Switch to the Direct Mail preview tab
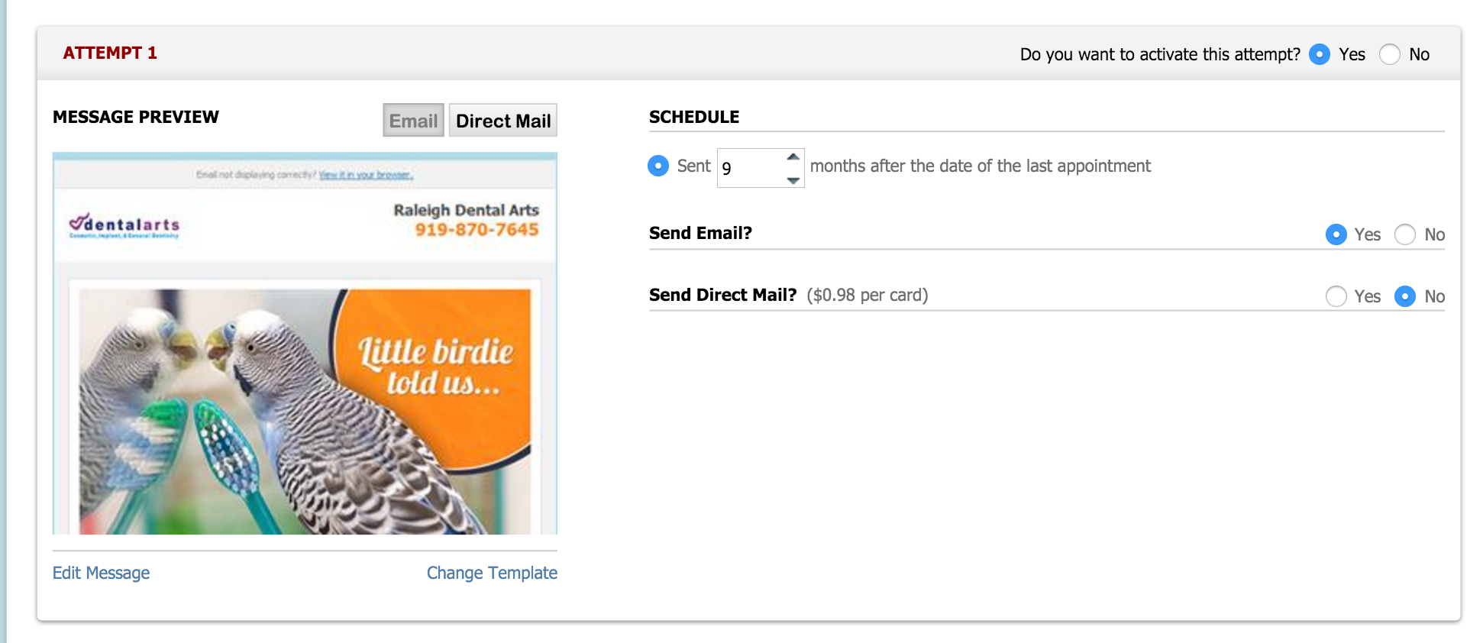 coord(503,121)
